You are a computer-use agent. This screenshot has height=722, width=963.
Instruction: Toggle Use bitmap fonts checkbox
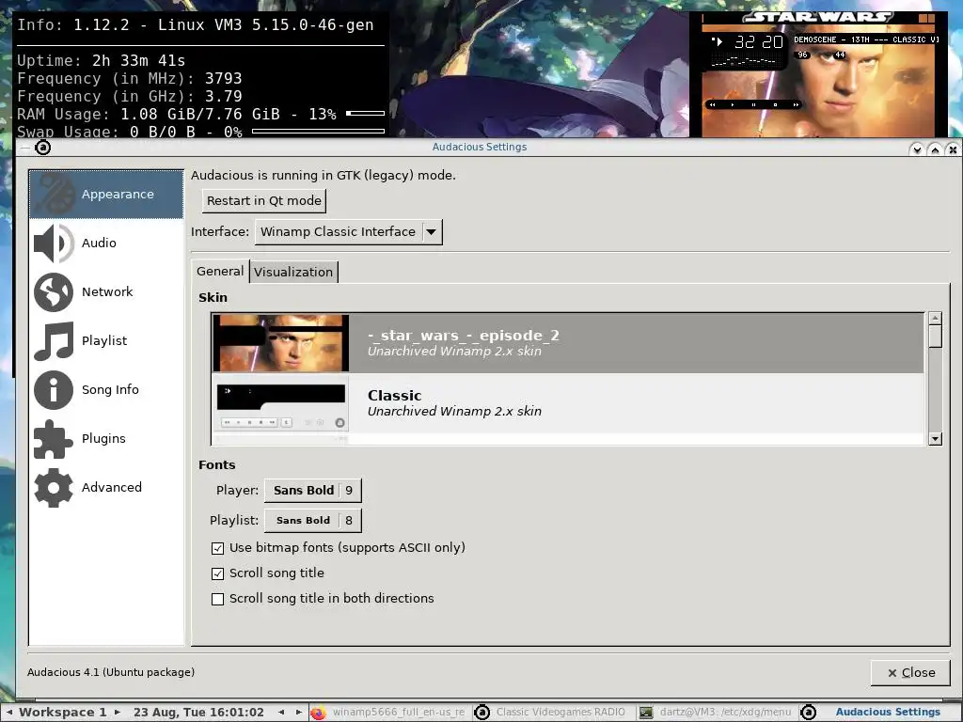click(217, 548)
